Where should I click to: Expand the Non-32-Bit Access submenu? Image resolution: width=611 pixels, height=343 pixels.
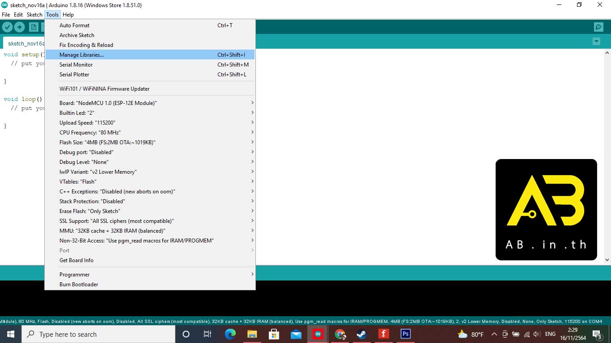pyautogui.click(x=150, y=241)
